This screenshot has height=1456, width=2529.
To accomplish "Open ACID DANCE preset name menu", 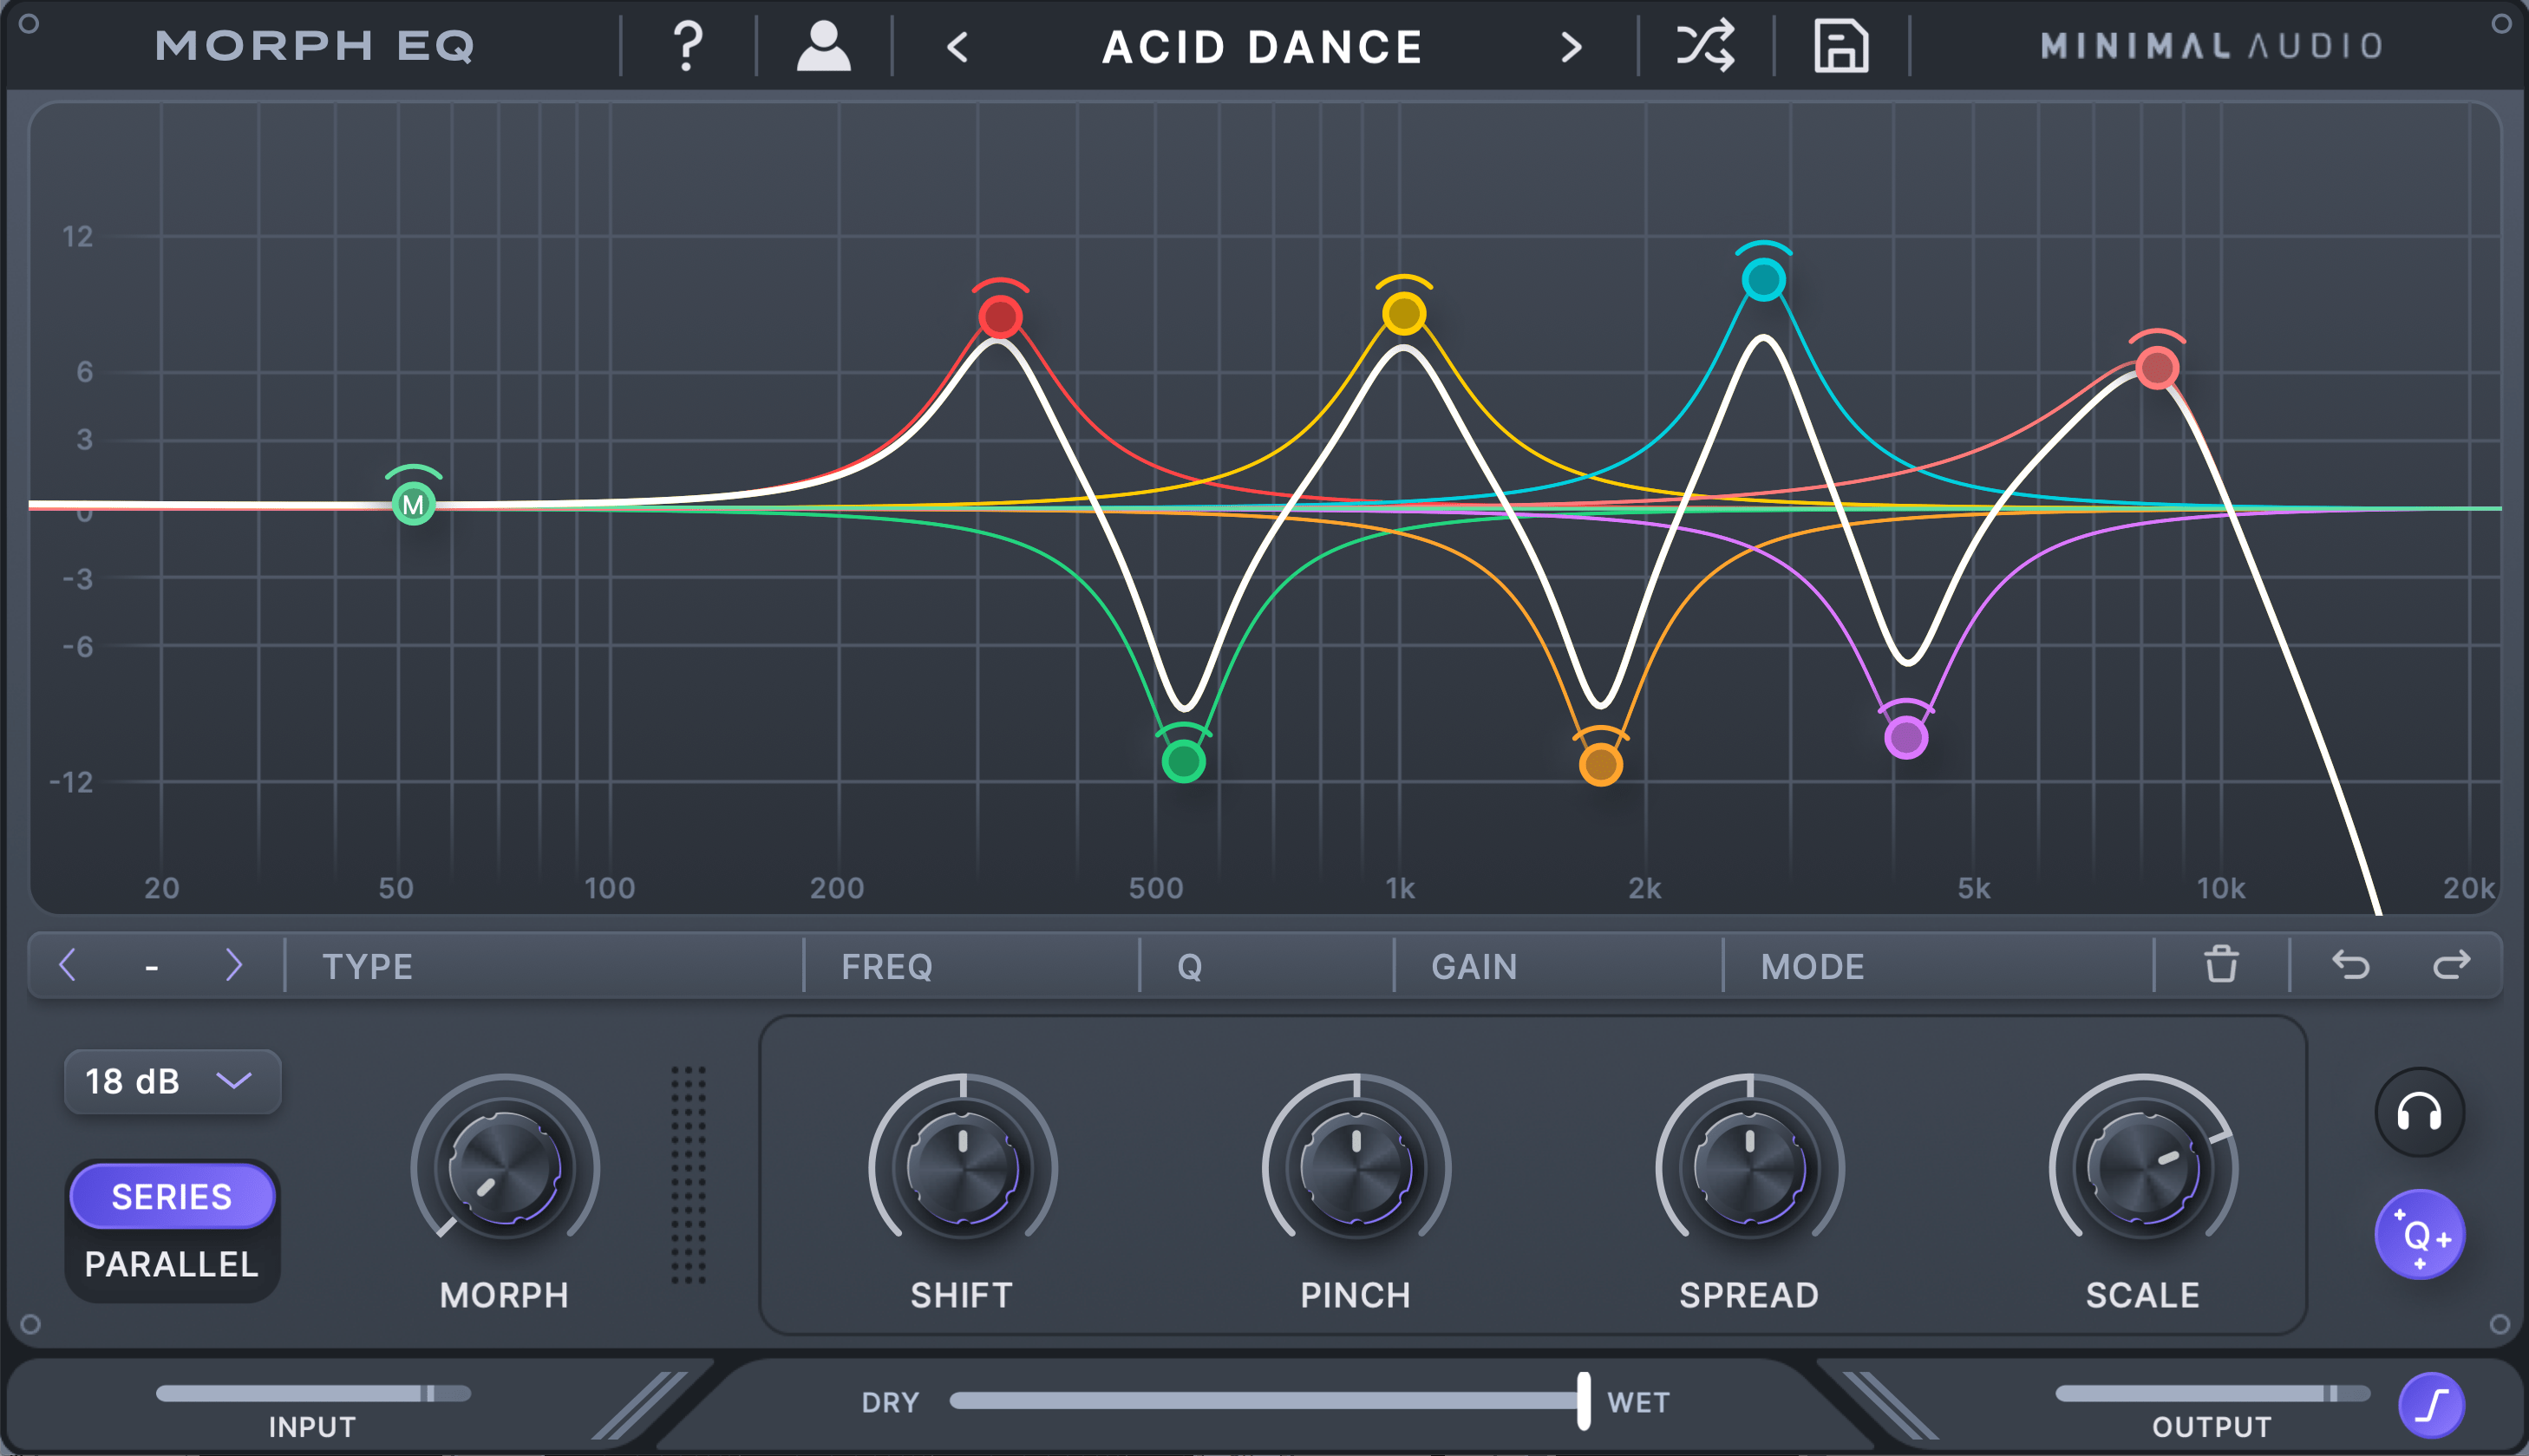I will [1262, 46].
